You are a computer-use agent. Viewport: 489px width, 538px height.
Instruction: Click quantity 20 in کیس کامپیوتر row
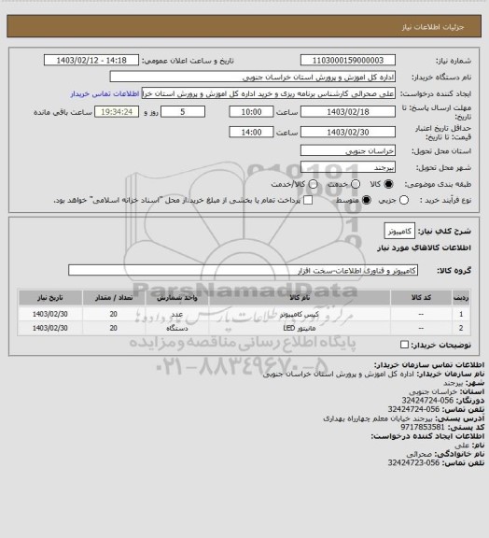114,314
